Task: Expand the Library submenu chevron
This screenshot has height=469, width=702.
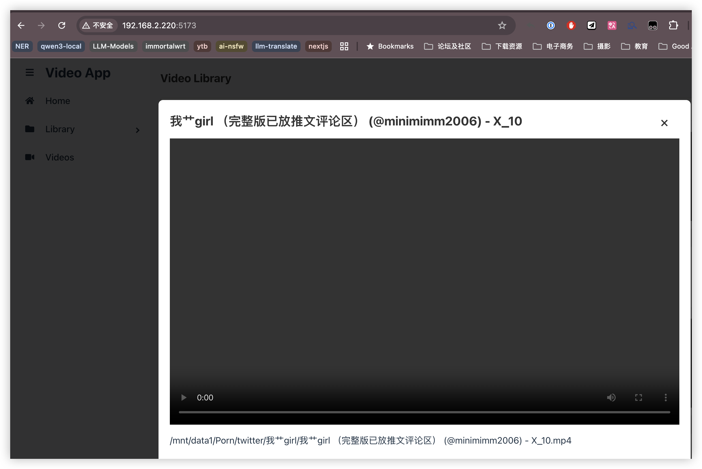Action: click(138, 130)
